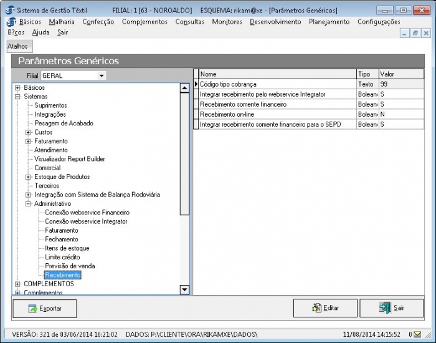Viewport: 436px width, 343px height.
Task: Select Limite crédito tree item
Action: click(62, 257)
